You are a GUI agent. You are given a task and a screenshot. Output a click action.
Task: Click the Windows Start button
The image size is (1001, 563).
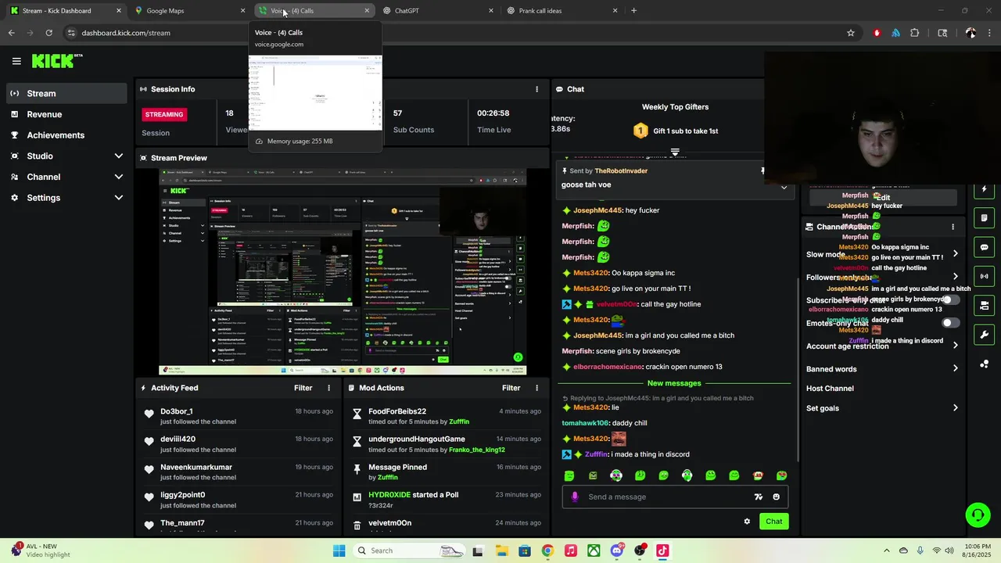point(339,550)
